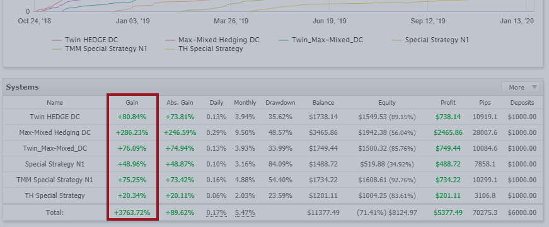Sort by Monthly column header
This screenshot has width=549, height=227.
[245, 103]
